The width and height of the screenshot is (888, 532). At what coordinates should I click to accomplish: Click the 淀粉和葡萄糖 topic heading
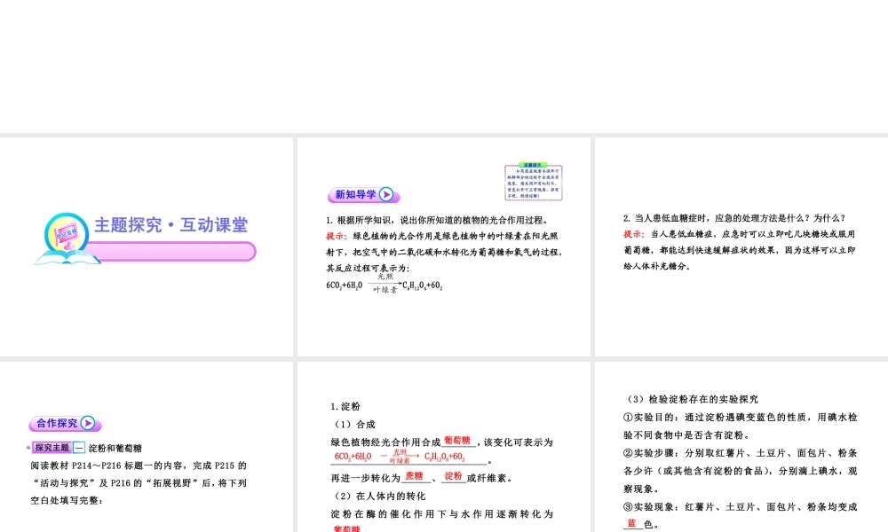115,448
